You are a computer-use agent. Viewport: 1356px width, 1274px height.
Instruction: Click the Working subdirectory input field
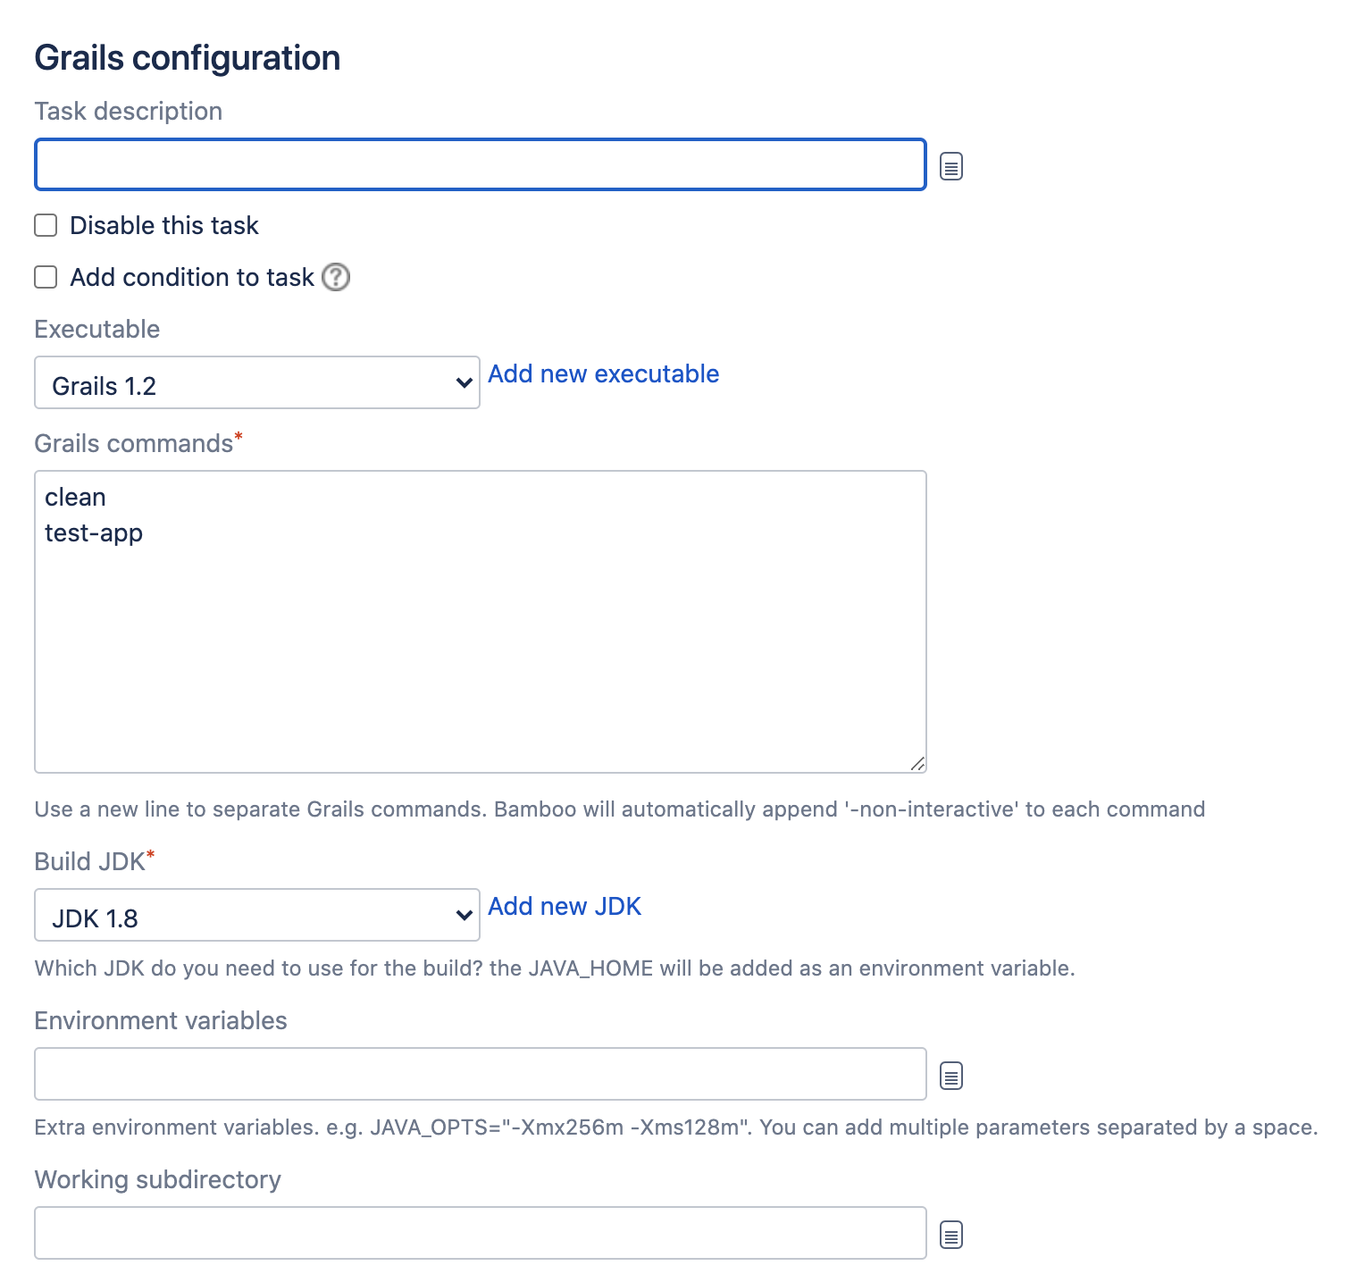pyautogui.click(x=481, y=1233)
